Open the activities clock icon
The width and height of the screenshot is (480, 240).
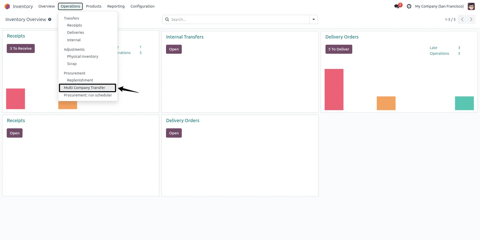tap(409, 6)
